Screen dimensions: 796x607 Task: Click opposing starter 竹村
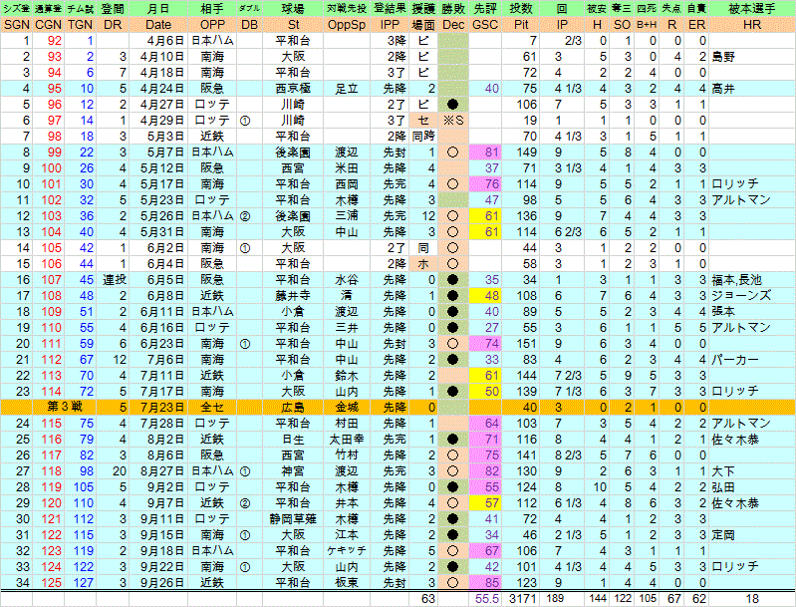pos(347,455)
